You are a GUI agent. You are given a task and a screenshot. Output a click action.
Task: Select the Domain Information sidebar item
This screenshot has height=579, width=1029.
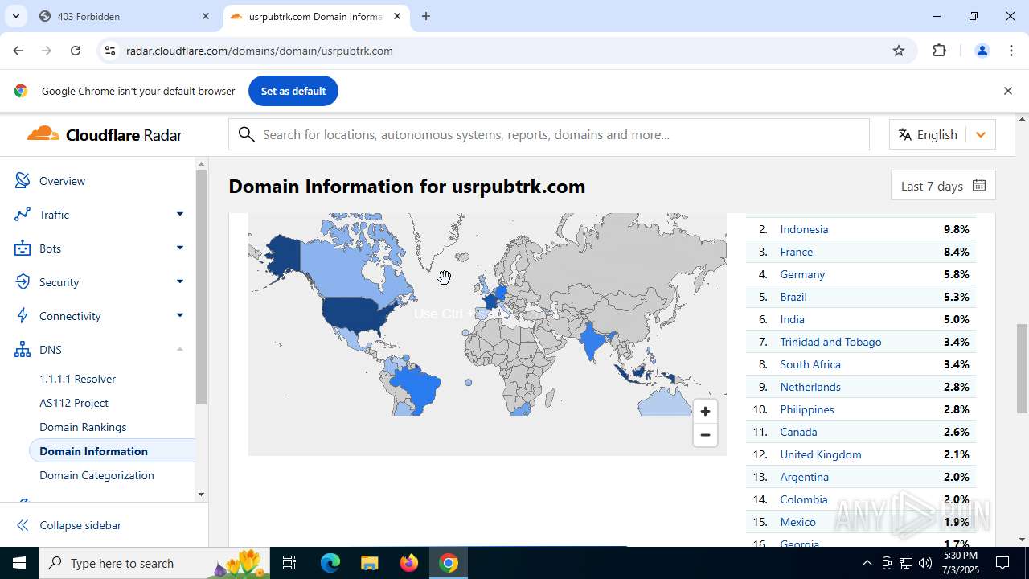point(113,451)
